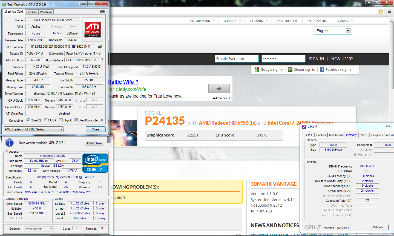Click the BIOS save chip icon in GPU-Z

100,47
